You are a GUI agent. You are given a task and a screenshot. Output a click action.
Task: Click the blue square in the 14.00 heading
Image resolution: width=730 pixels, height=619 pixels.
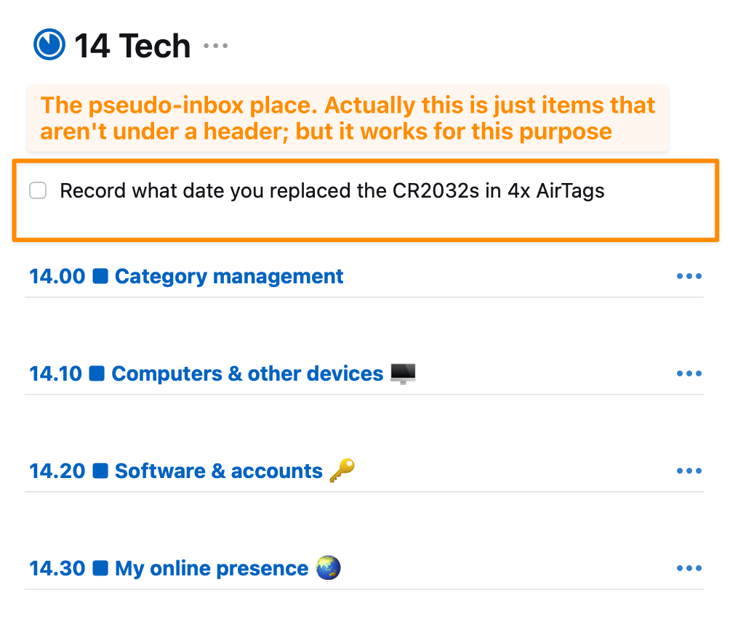[101, 277]
